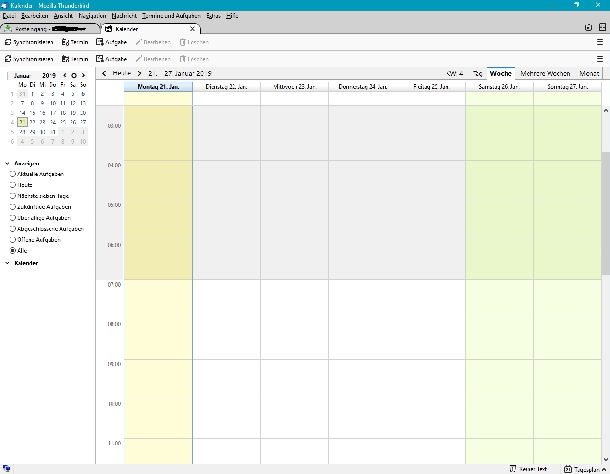Switch to the Posteingang tab

point(50,29)
